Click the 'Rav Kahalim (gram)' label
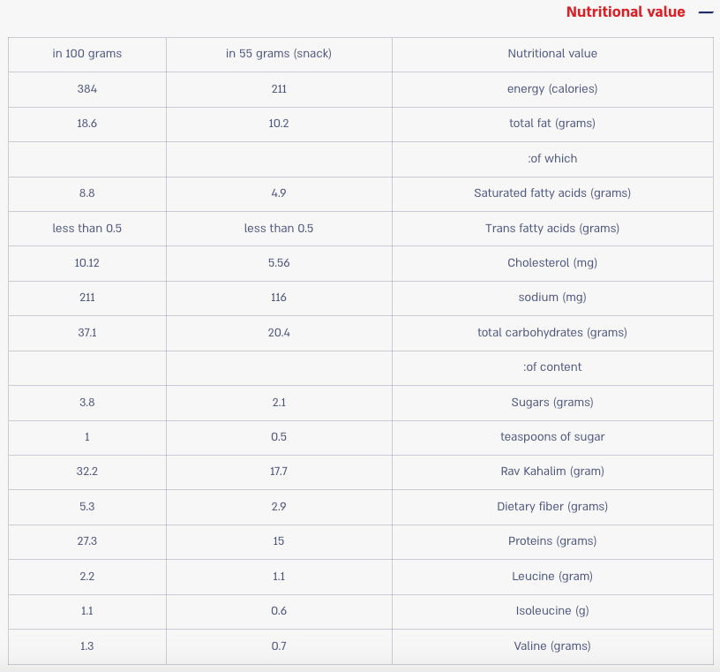This screenshot has width=720, height=672. pyautogui.click(x=552, y=472)
